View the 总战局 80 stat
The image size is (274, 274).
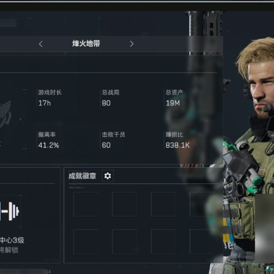point(110,98)
